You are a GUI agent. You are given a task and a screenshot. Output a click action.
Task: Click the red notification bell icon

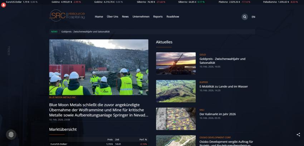[x=4, y=5]
